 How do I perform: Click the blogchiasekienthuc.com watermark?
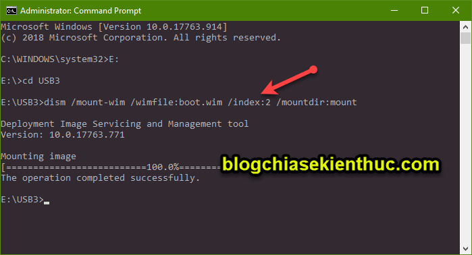pos(331,165)
